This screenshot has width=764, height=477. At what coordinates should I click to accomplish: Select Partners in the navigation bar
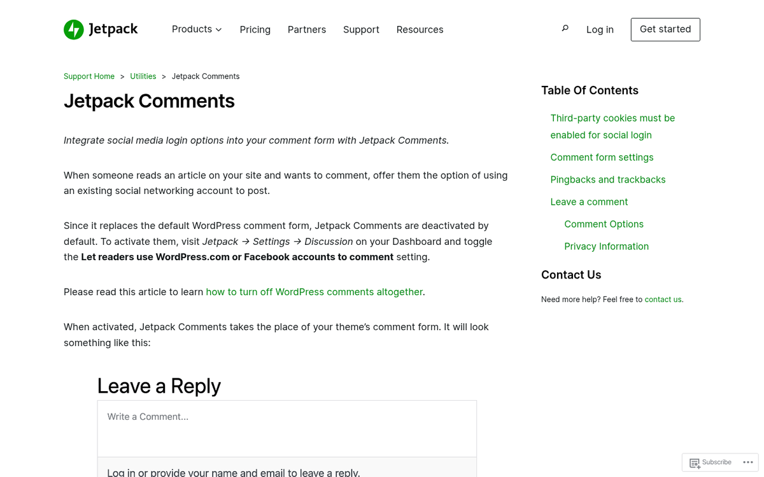click(307, 29)
